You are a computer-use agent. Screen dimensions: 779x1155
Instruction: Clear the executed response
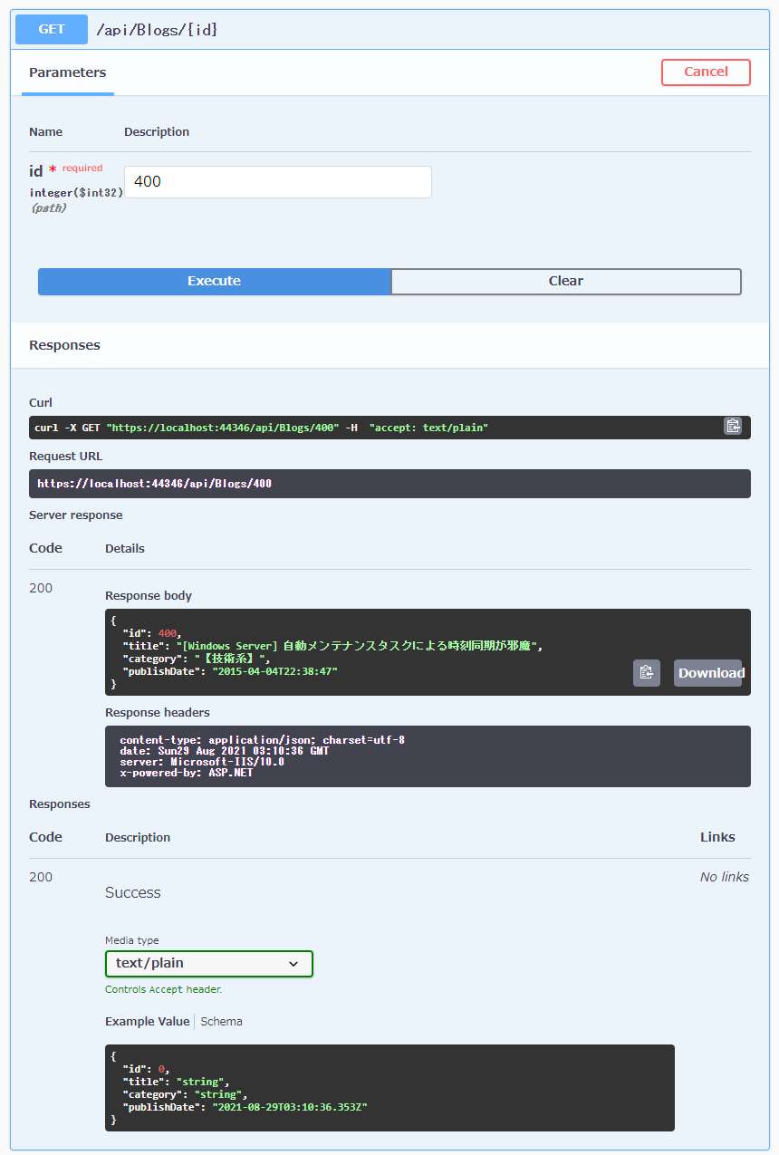[x=565, y=281]
